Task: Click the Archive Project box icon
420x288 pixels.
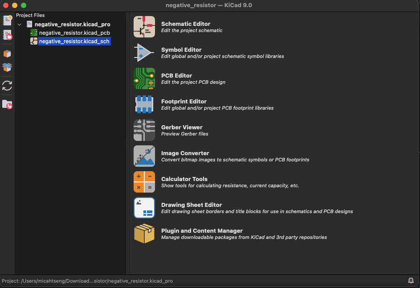Action: pyautogui.click(x=7, y=53)
